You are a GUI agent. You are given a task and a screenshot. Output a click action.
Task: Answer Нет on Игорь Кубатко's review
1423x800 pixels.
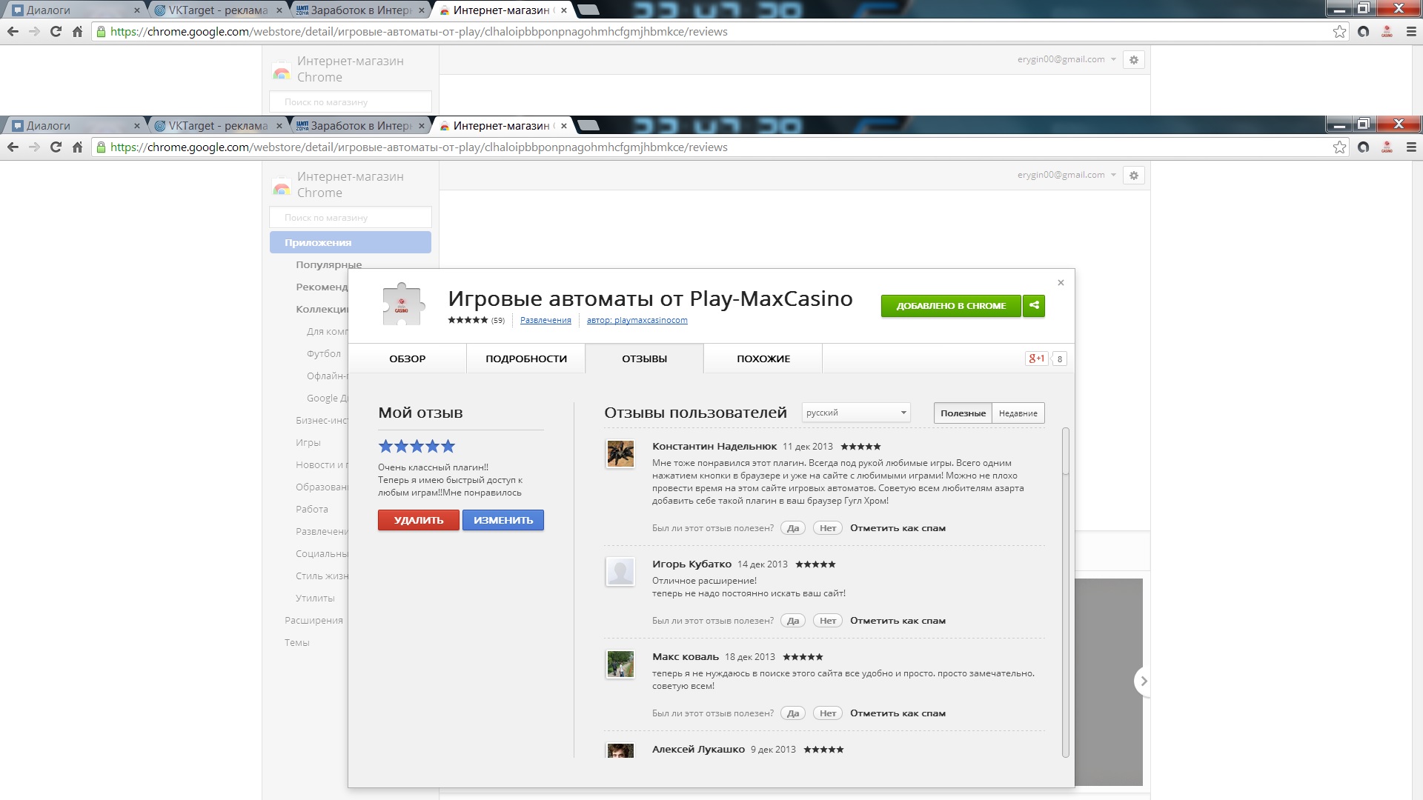pos(828,621)
